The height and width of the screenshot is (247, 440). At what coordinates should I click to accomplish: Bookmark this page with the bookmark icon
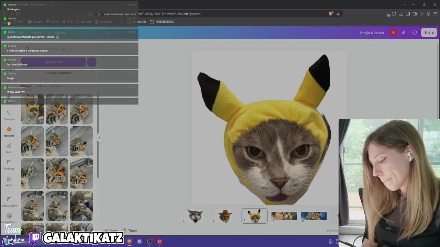[x=90, y=14]
